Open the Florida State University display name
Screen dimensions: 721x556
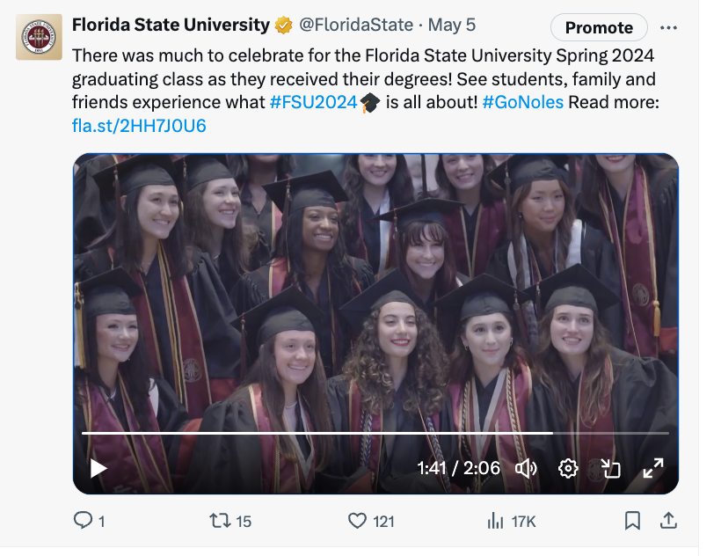point(171,25)
